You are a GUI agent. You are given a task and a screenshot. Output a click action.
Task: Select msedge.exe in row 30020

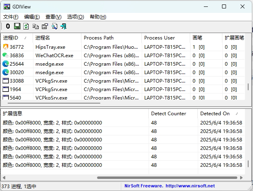click(50, 73)
